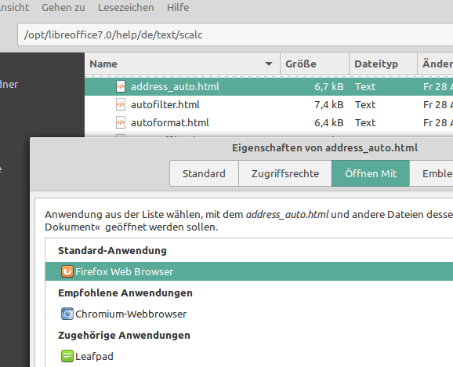Click the autofilter.html file icon
Image resolution: width=453 pixels, height=367 pixels.
coord(121,104)
